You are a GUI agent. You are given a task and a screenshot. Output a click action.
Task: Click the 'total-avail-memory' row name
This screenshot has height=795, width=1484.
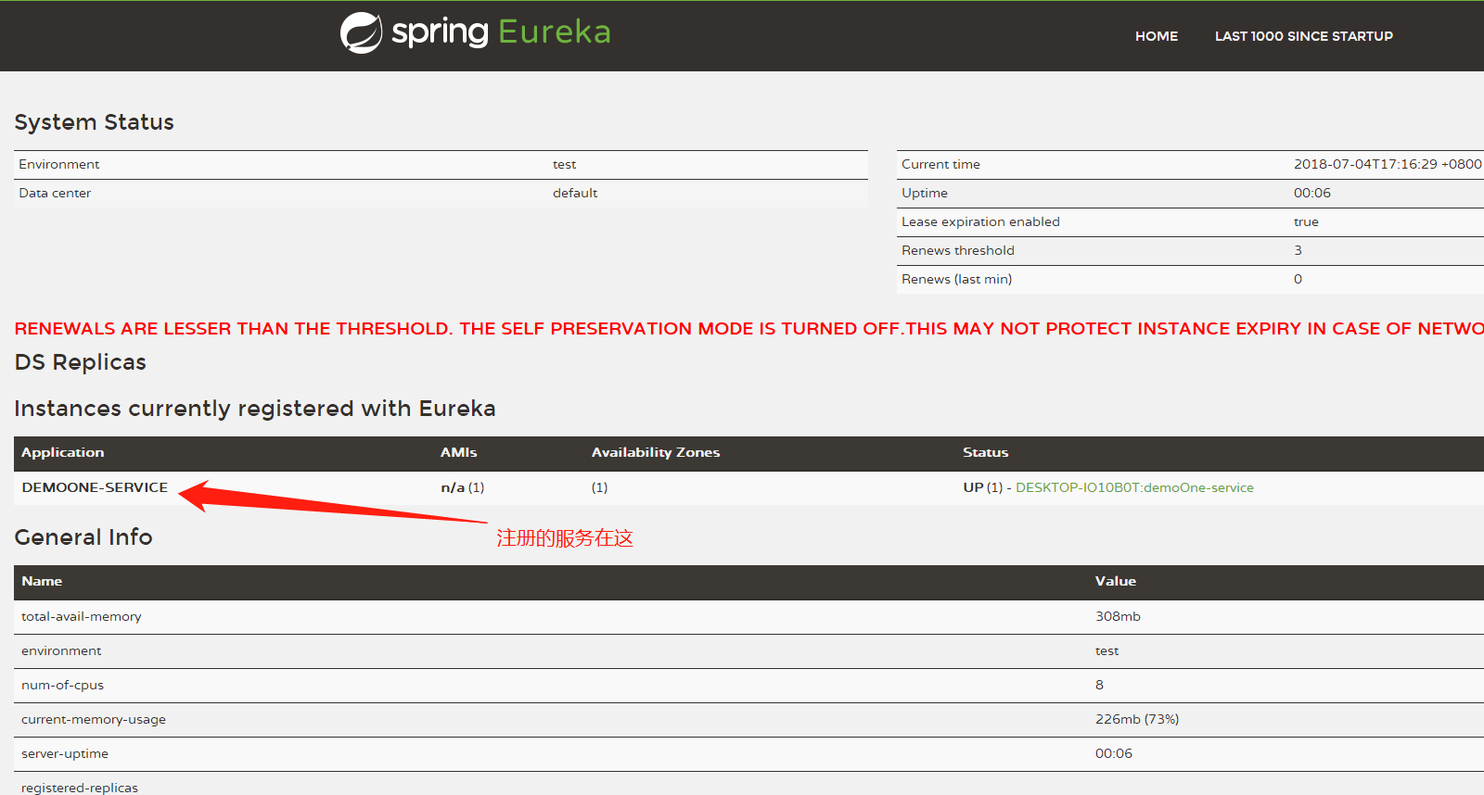pos(82,616)
